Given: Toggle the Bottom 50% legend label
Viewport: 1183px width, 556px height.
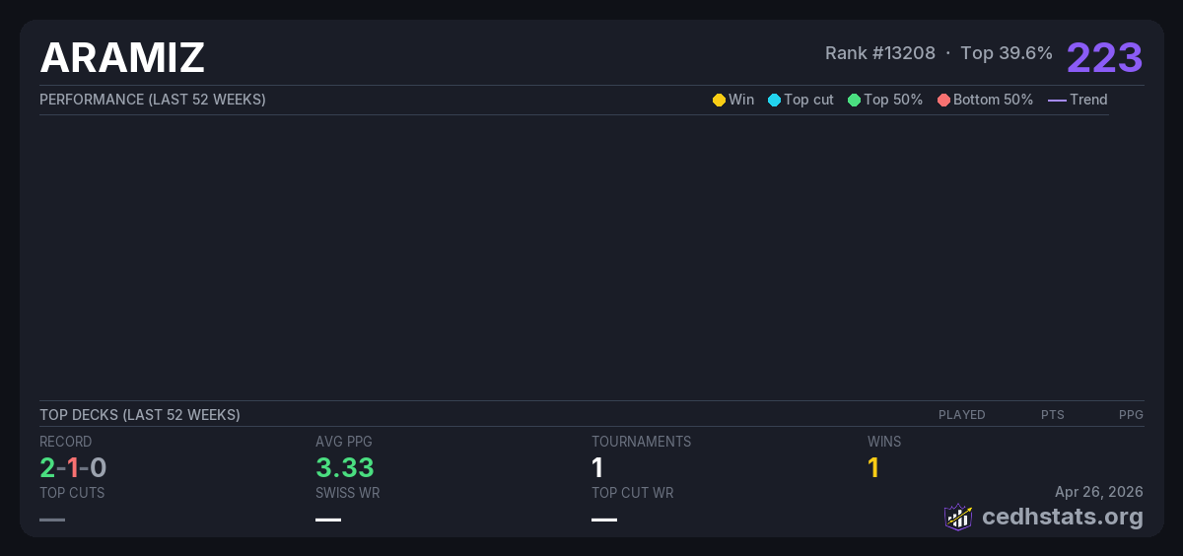Looking at the screenshot, I should (x=993, y=100).
